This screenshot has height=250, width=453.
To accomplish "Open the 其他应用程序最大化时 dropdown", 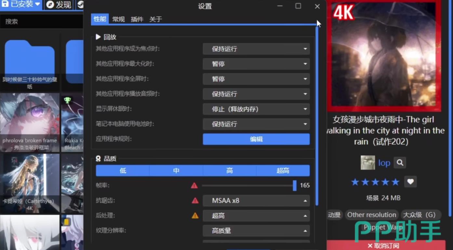I will [x=256, y=64].
